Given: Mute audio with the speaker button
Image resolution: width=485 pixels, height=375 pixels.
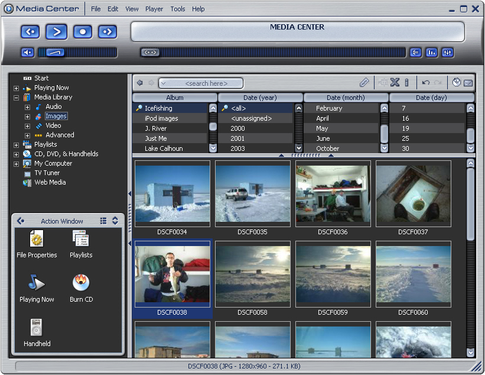Looking at the screenshot, I should 28,53.
